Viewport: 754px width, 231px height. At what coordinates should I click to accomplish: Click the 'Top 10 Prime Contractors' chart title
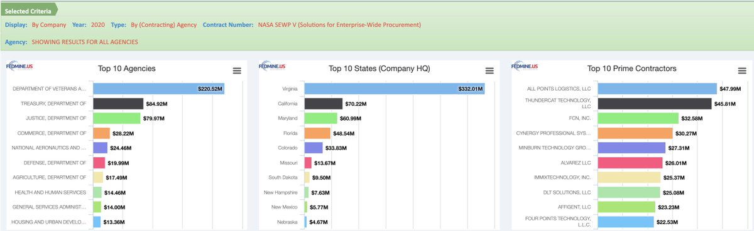pos(631,69)
